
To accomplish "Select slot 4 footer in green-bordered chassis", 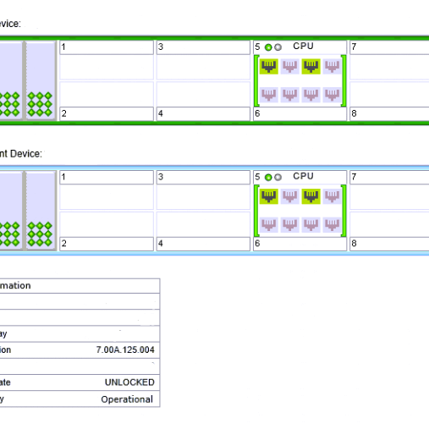I will [203, 113].
